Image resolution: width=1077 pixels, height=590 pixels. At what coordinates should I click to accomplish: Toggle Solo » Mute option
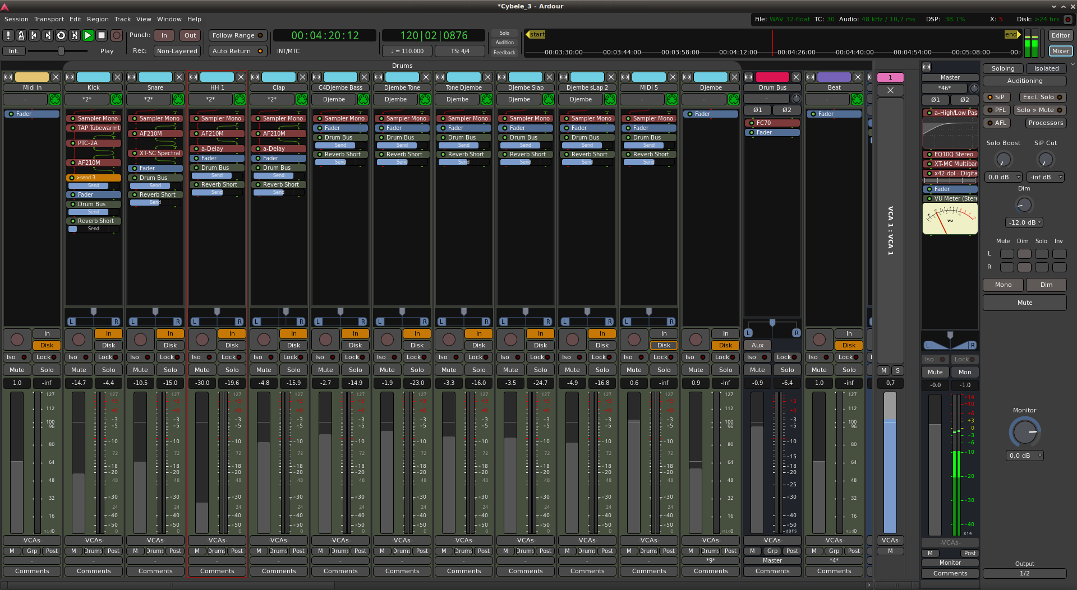(x=1039, y=110)
